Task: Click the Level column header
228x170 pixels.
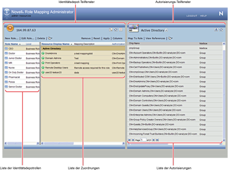Action: click(29, 44)
